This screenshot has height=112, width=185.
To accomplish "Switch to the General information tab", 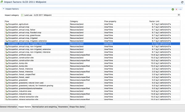I will tap(9, 107).
